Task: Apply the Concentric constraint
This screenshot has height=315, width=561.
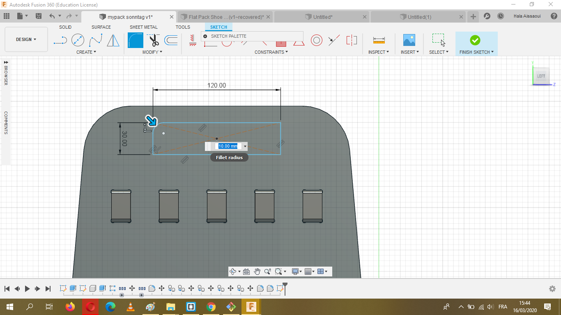Action: click(316, 40)
